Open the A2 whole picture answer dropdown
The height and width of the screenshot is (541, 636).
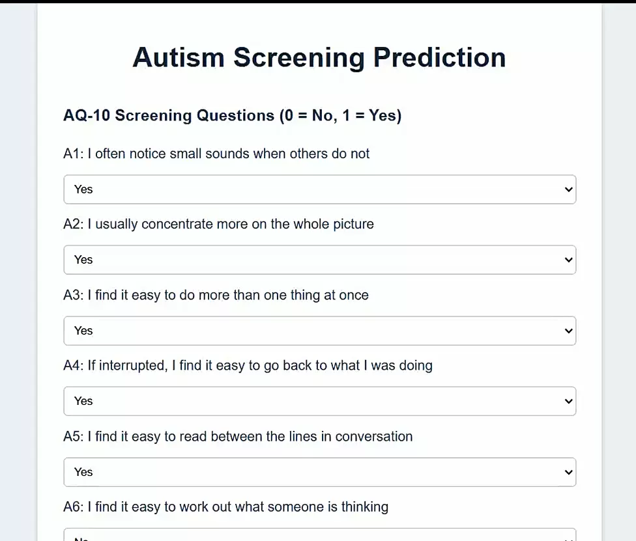click(x=319, y=260)
